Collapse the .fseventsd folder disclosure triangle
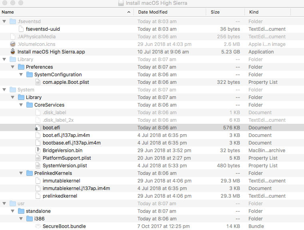 4,21
